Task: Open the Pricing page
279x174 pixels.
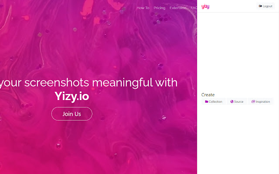Action: pyautogui.click(x=160, y=8)
